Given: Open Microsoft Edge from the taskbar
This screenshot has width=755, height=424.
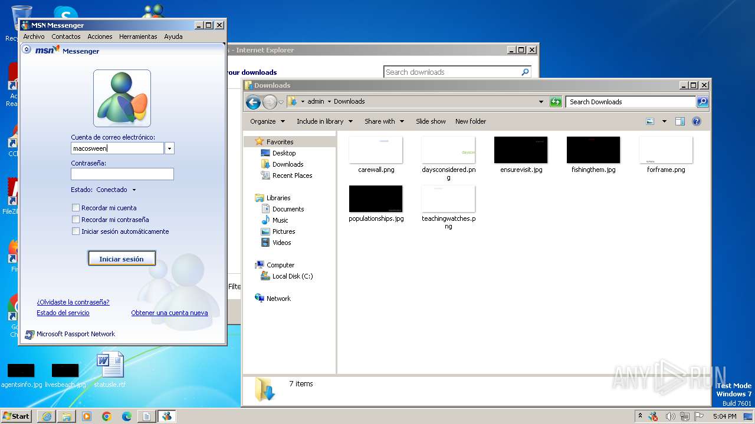Looking at the screenshot, I should (126, 416).
